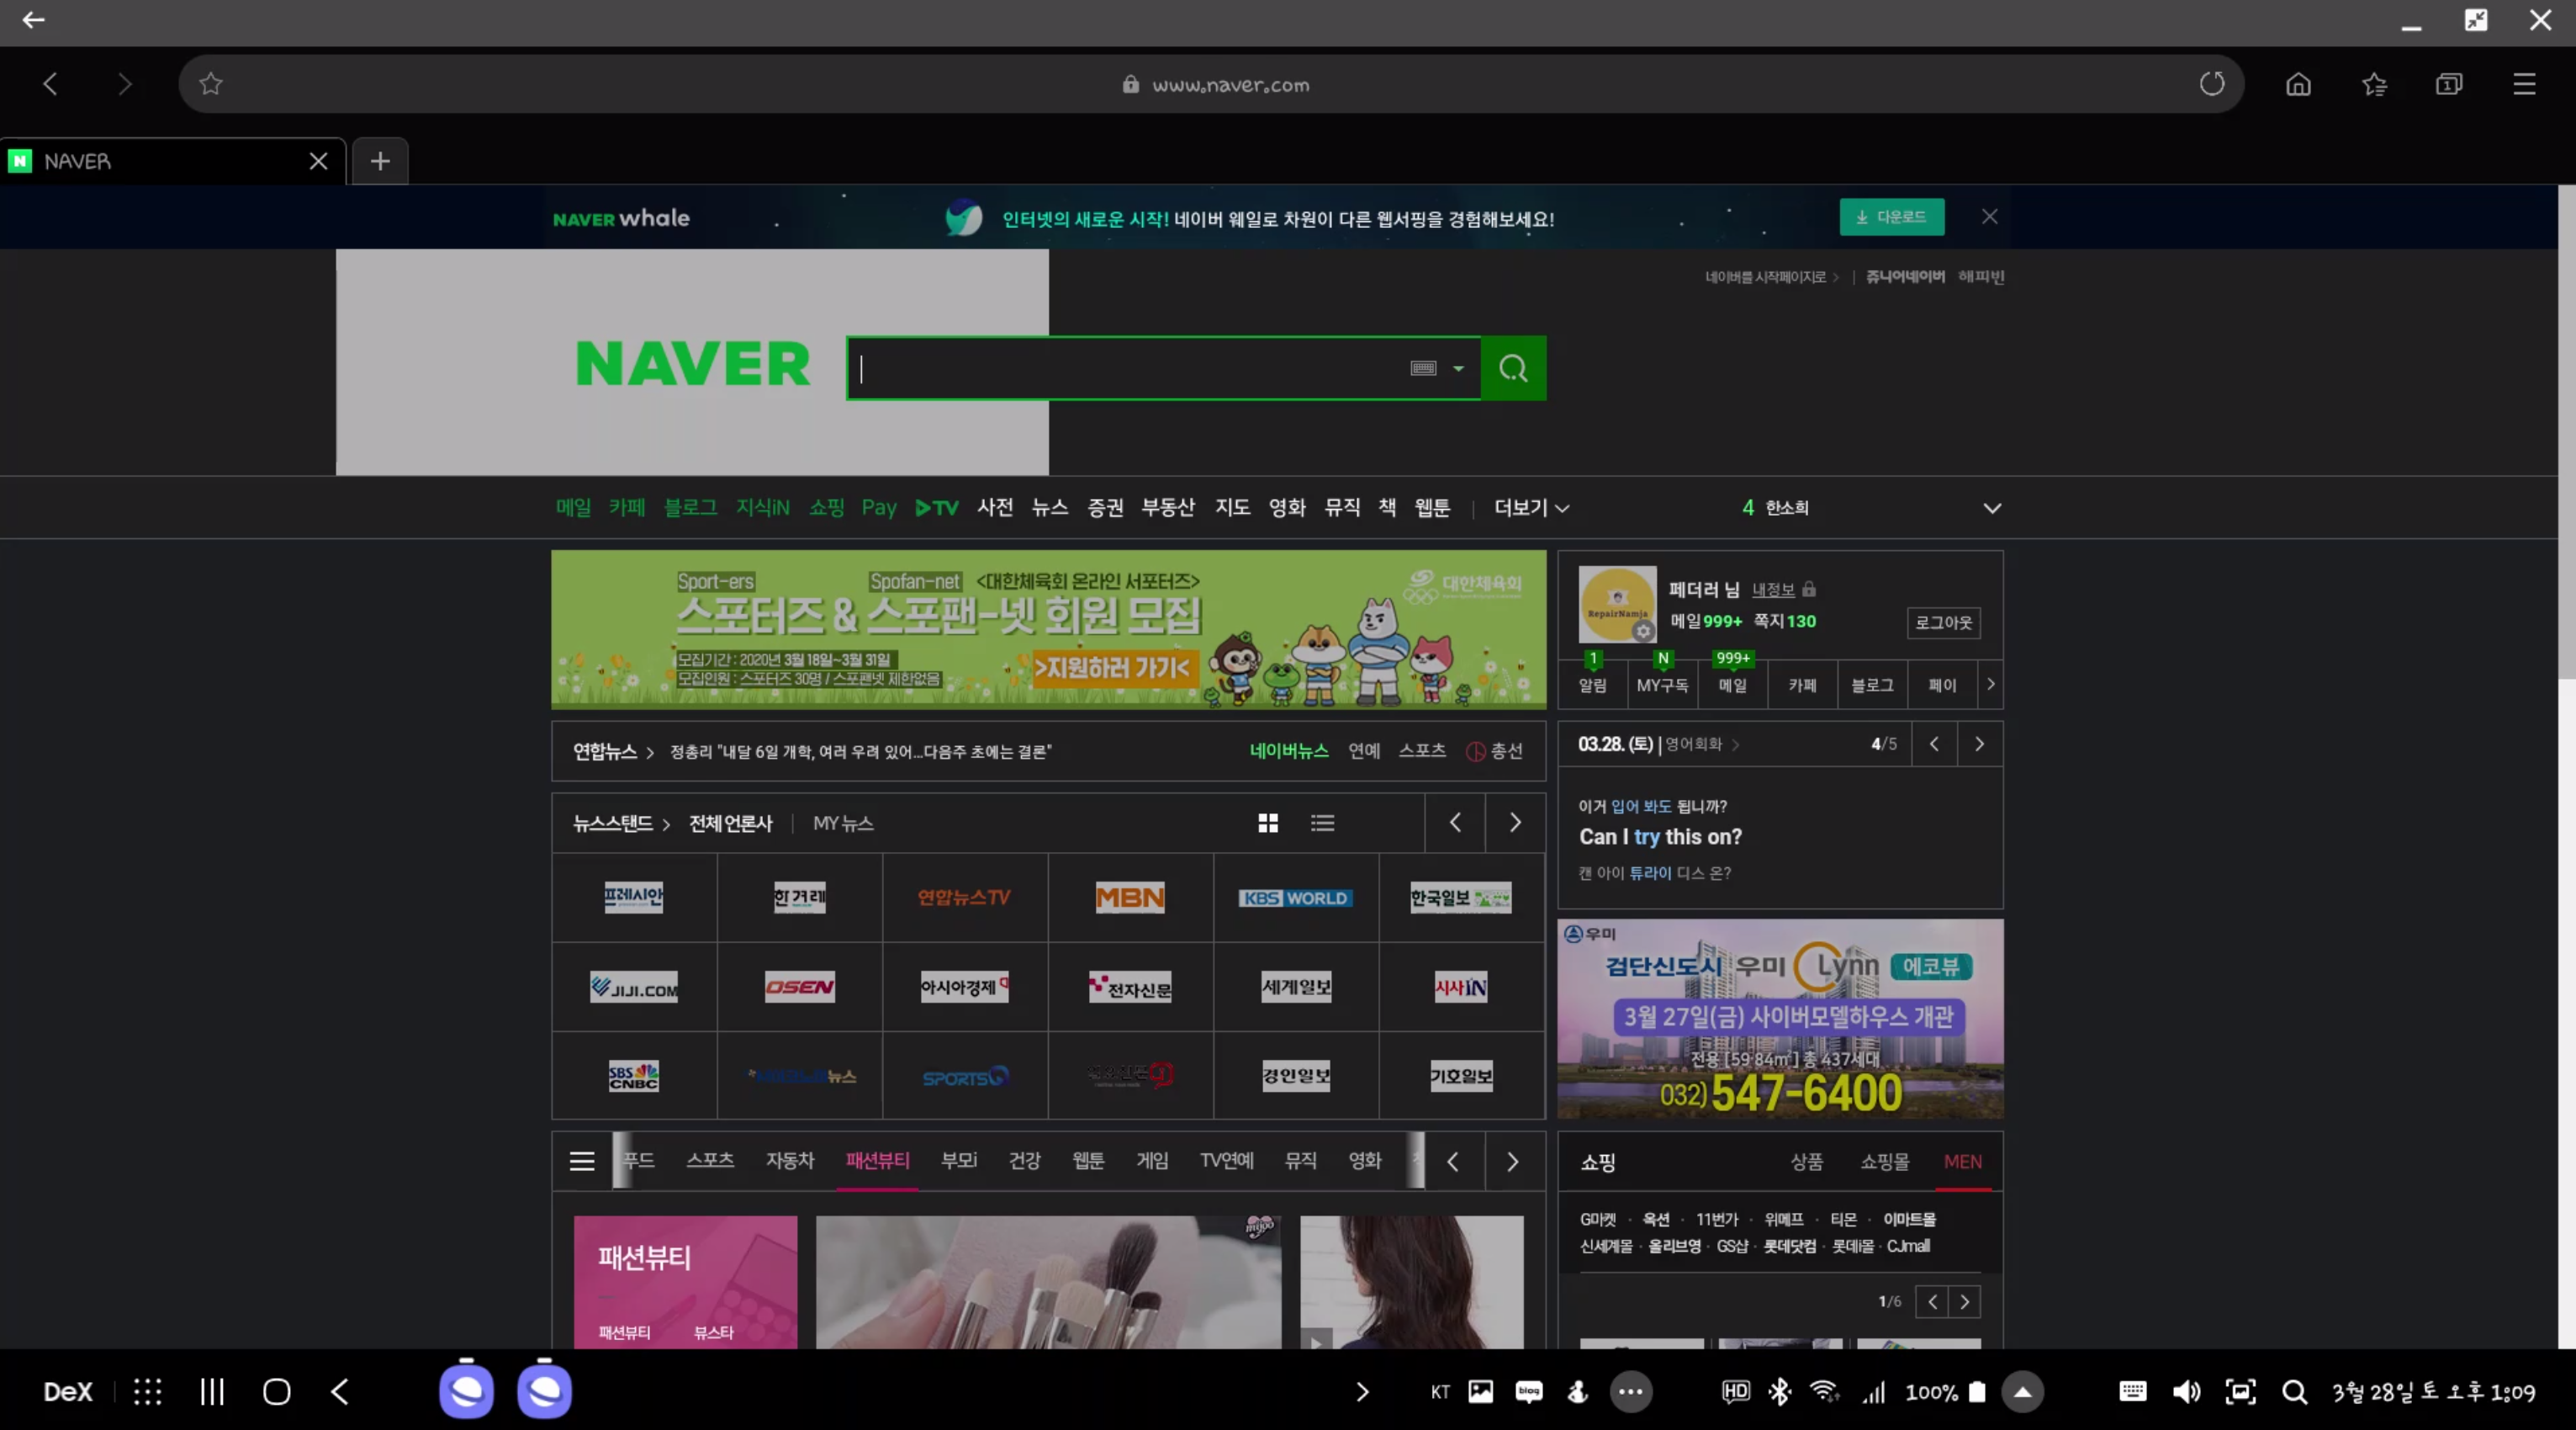Image resolution: width=2576 pixels, height=1430 pixels.
Task: Open browser home page icon
Action: [2298, 84]
